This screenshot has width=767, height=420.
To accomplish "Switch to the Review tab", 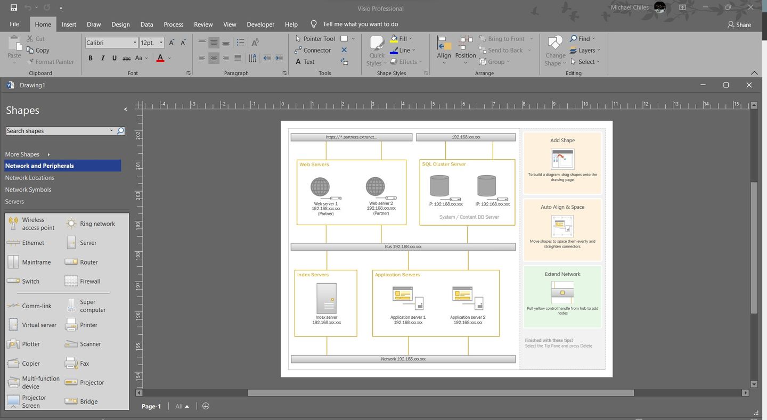I will [x=203, y=24].
